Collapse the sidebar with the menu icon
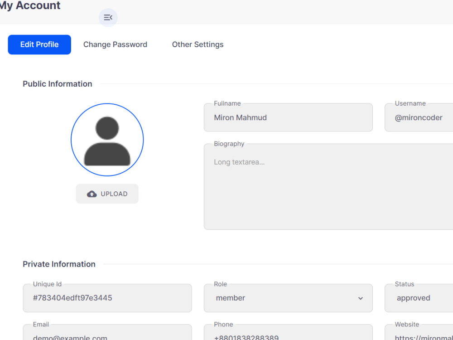The width and height of the screenshot is (453, 340). tap(108, 17)
